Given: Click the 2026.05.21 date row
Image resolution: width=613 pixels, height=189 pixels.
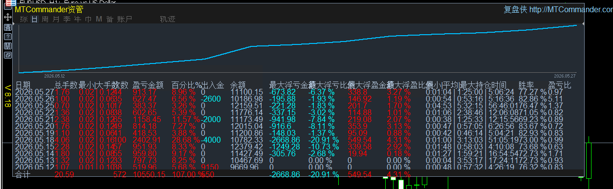Looking at the screenshot, I should point(35,119).
